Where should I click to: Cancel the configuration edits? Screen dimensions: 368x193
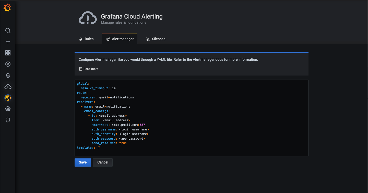[103, 162]
